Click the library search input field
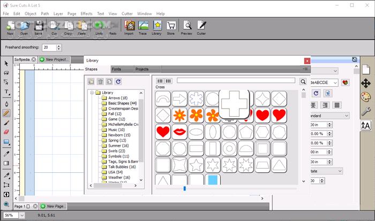Viewport: 375px width, 221px height. [x=236, y=80]
